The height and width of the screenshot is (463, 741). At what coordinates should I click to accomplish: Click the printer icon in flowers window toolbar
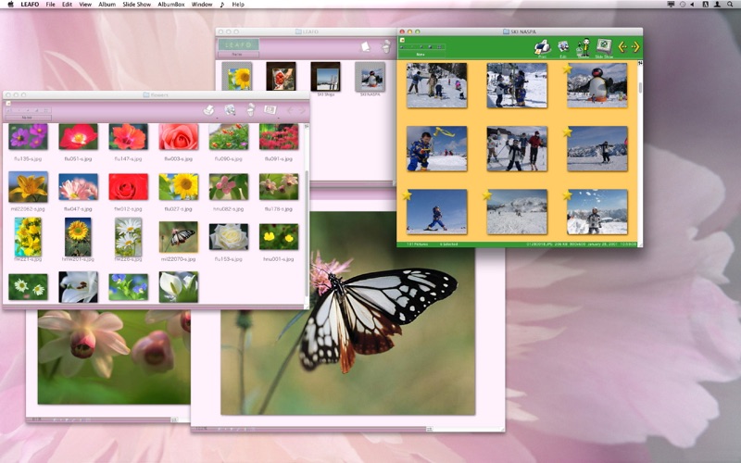208,110
